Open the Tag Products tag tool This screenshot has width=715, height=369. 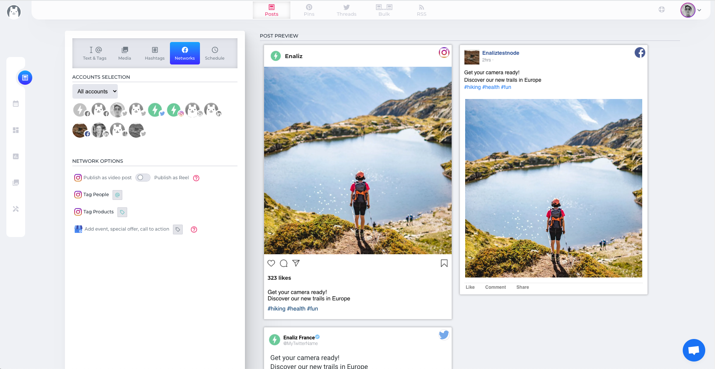122,212
